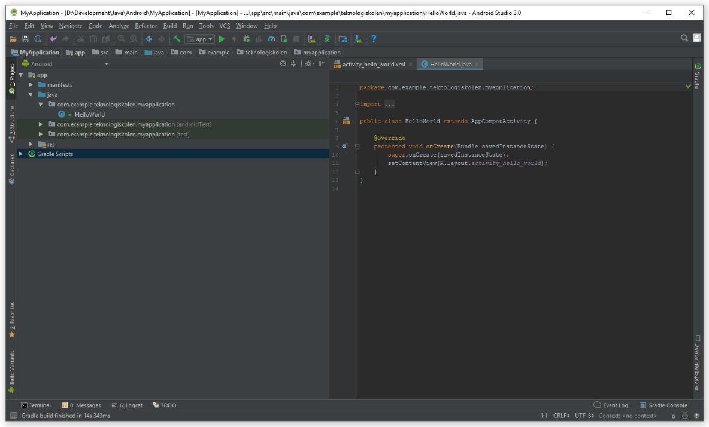This screenshot has height=427, width=709.
Task: Click the related XML gutter icon line 6
Action: [346, 121]
